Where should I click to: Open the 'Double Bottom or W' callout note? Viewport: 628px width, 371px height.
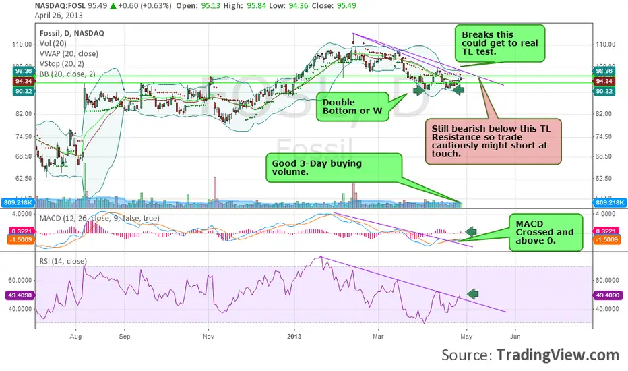352,107
